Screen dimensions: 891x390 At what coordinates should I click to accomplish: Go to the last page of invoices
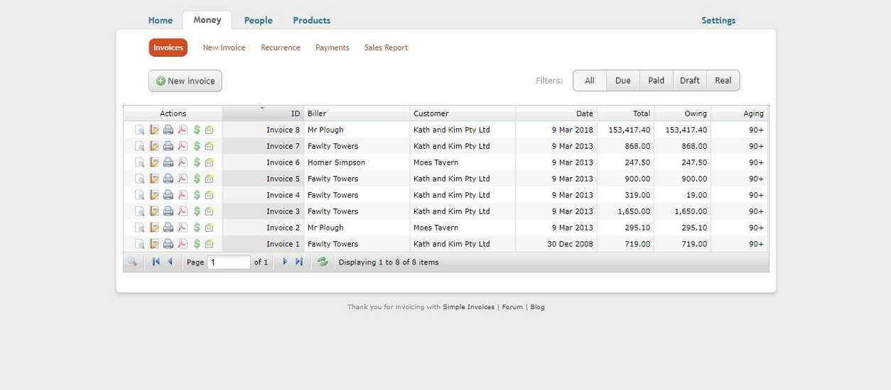click(299, 262)
